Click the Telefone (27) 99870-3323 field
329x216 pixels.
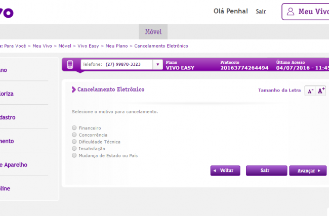[116, 64]
